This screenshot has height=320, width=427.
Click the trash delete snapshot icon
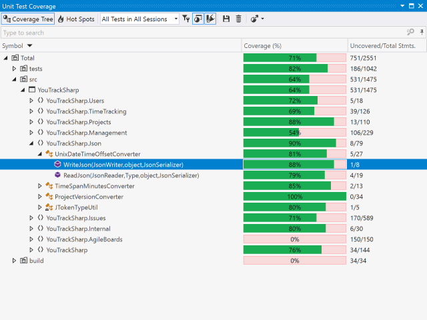(x=238, y=19)
